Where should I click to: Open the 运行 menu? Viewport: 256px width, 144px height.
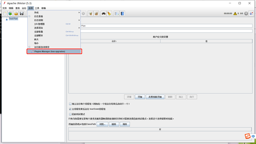(24, 8)
